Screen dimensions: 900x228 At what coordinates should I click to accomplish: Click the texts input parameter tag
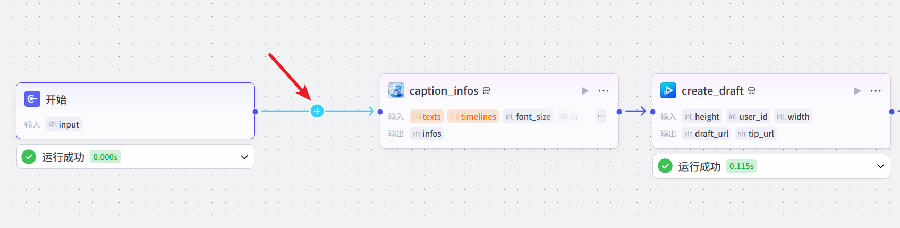point(427,116)
